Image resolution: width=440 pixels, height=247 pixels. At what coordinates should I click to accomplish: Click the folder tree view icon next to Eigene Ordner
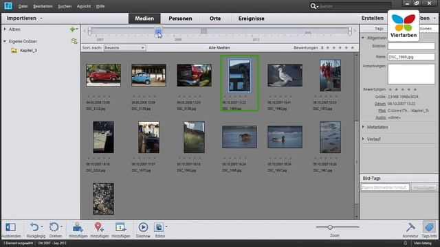click(x=74, y=41)
